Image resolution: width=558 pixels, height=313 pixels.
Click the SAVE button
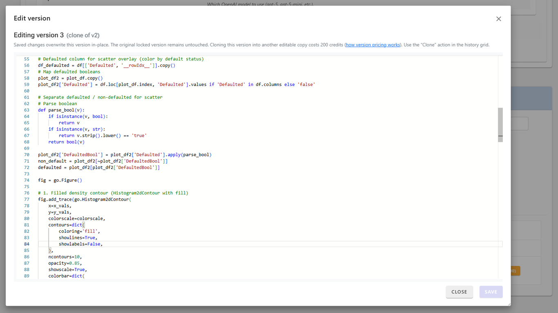(x=491, y=292)
